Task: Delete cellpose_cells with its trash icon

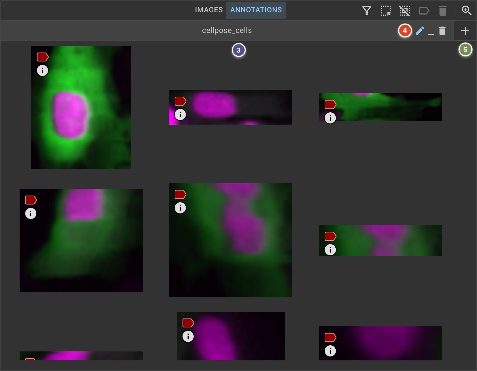Action: coord(442,31)
